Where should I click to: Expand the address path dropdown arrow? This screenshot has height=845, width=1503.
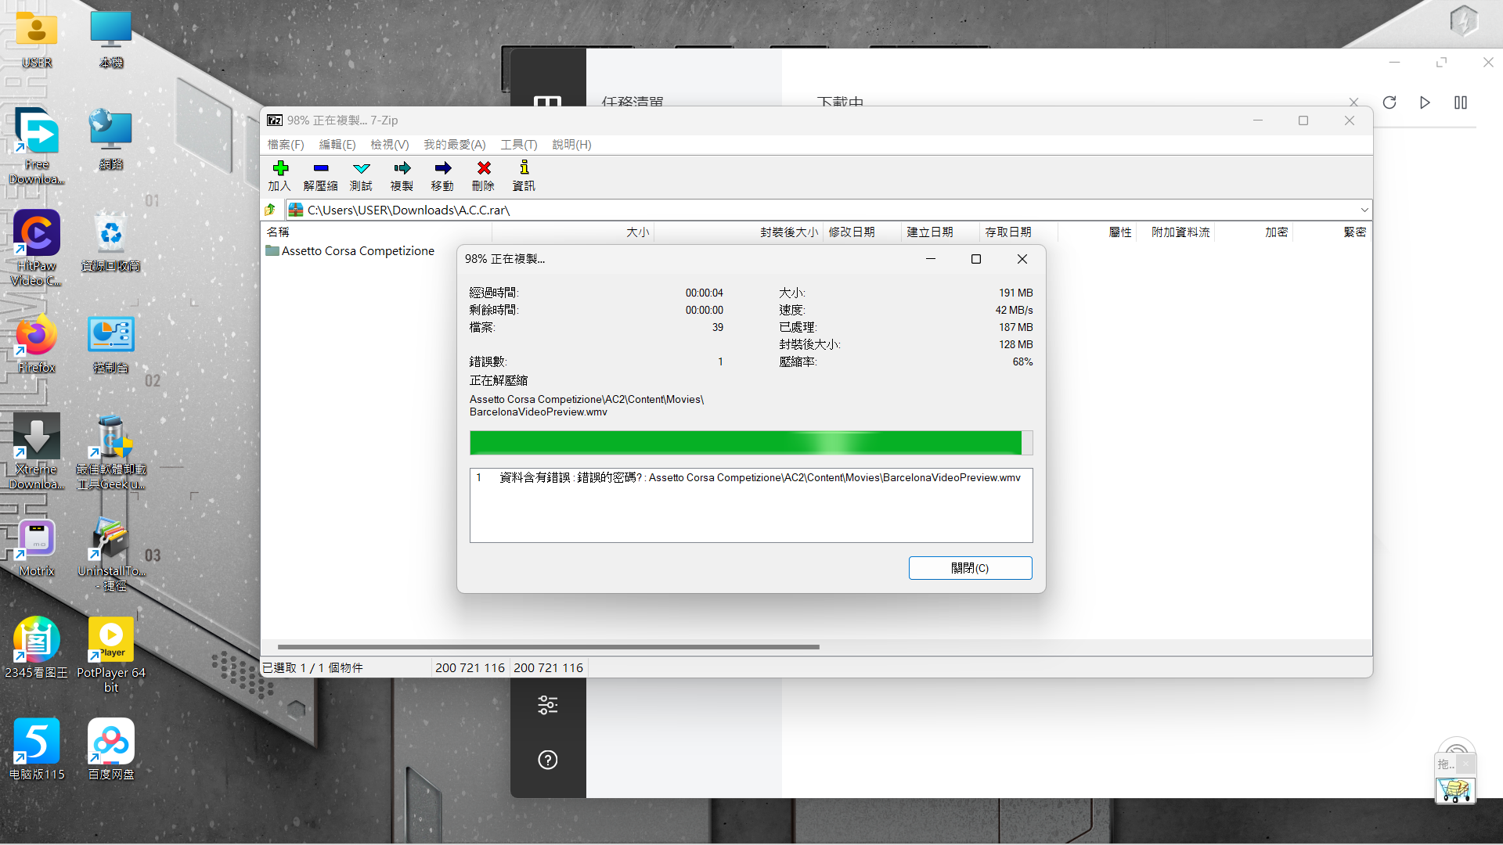[1364, 210]
